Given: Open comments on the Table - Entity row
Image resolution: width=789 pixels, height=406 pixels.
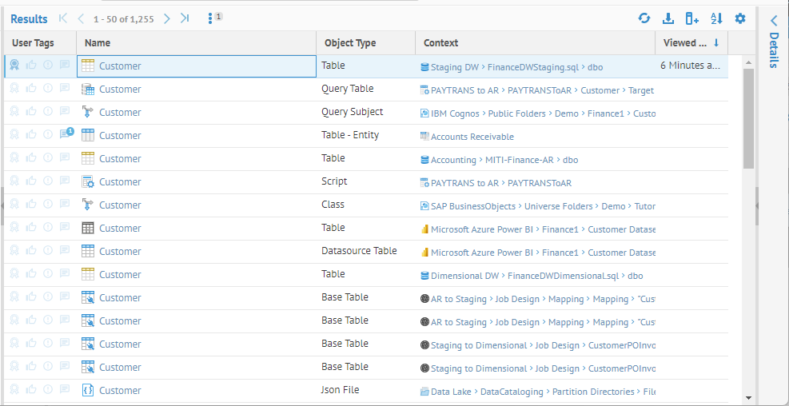Looking at the screenshot, I should pos(65,135).
